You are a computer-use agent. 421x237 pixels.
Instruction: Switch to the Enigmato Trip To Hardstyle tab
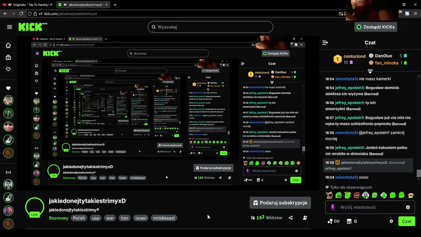point(27,5)
